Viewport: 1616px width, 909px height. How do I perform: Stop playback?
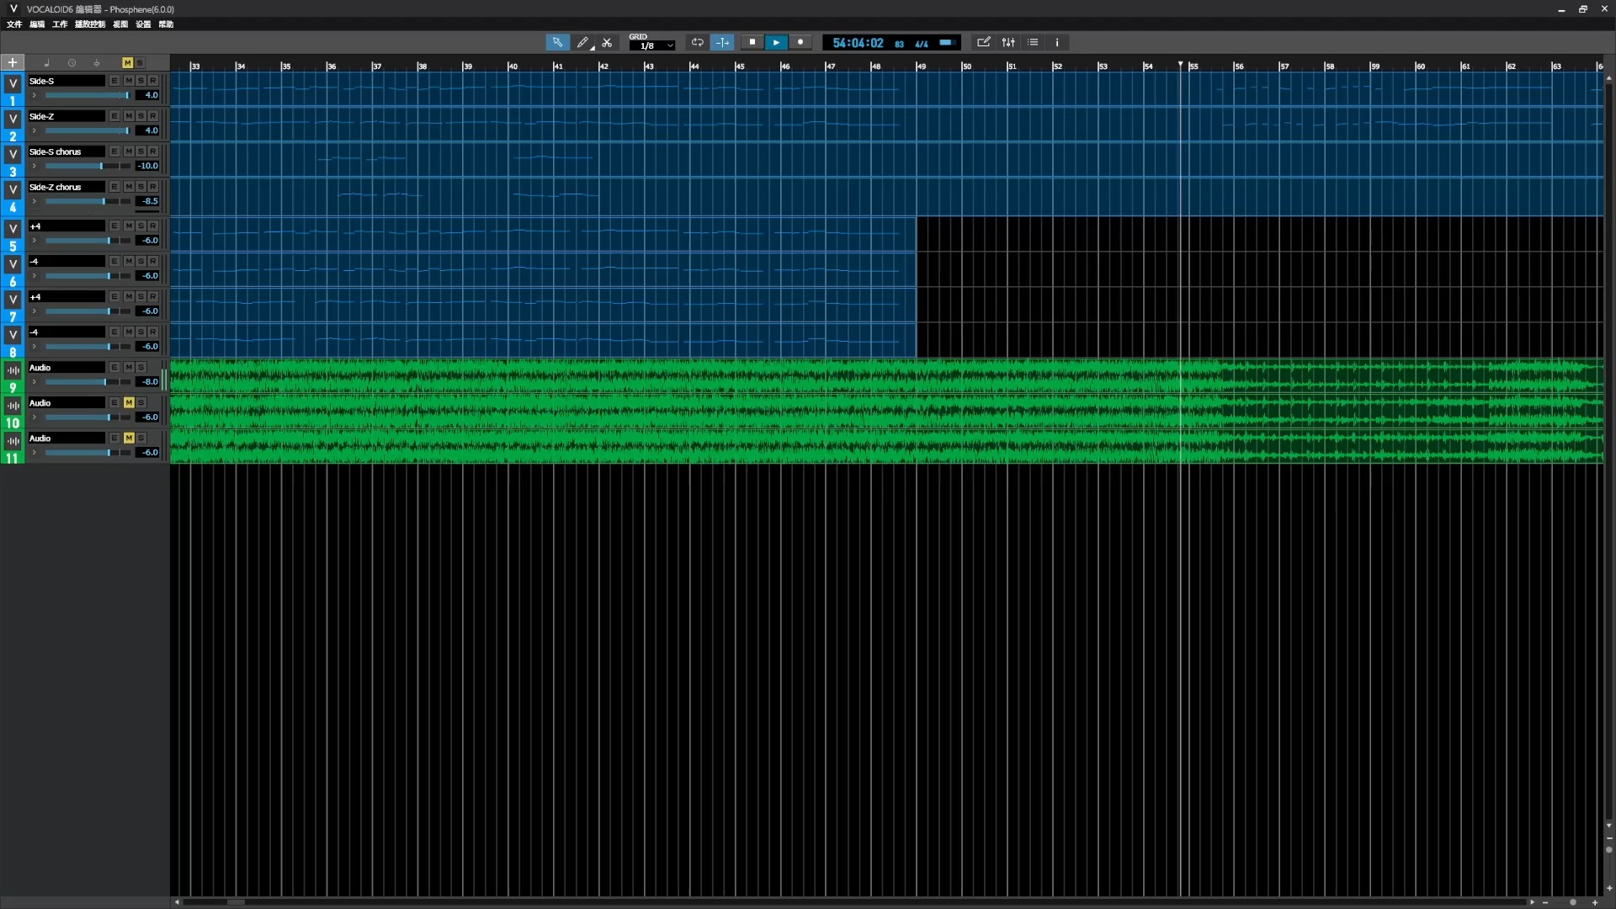click(752, 42)
